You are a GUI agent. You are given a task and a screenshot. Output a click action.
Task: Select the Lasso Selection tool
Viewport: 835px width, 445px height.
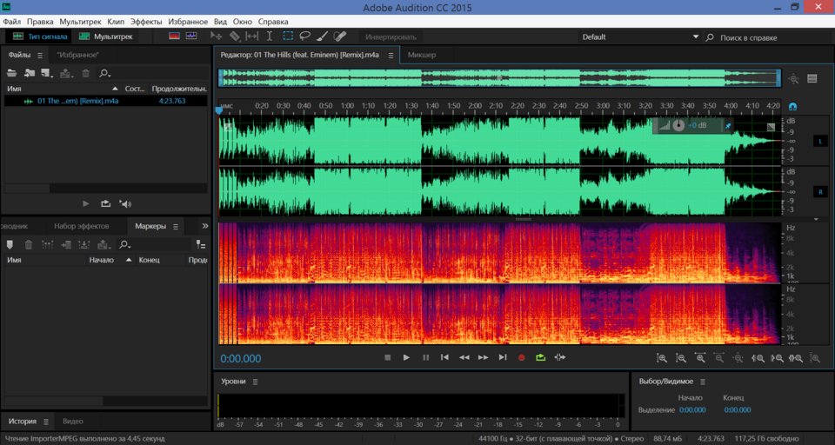point(305,37)
